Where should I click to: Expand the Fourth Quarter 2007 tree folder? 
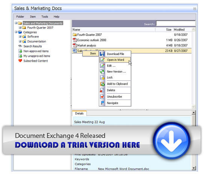pyautogui.click(x=20, y=27)
